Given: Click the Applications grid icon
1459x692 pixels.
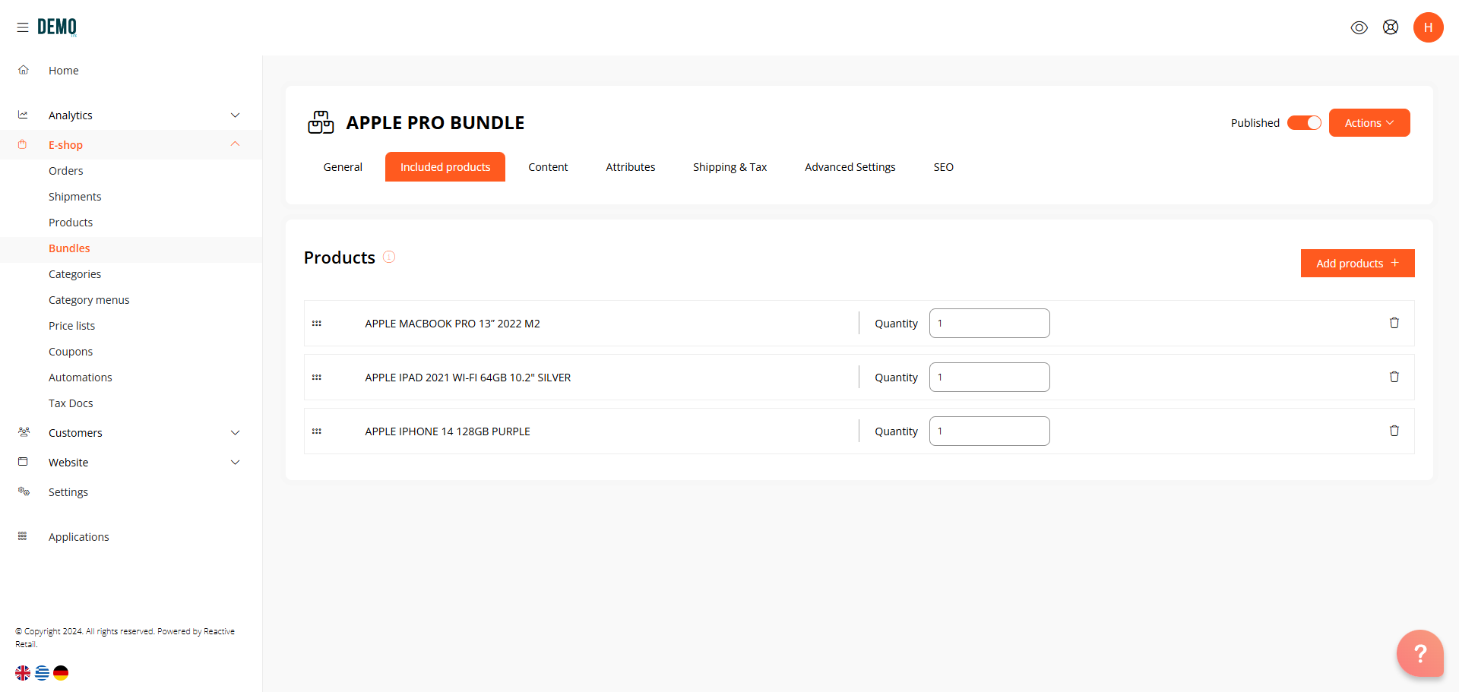Looking at the screenshot, I should [23, 536].
